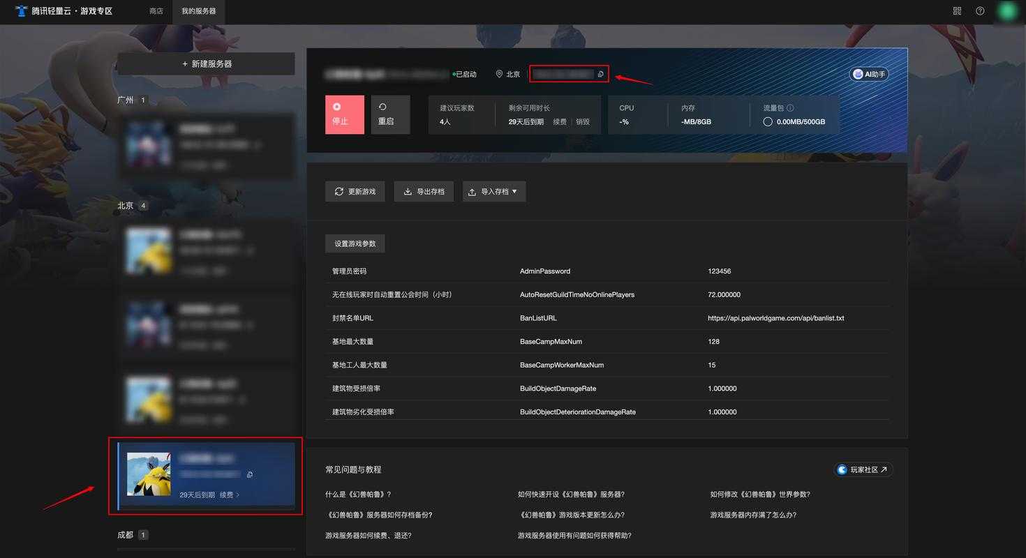
Task: Click the 广州 region heading
Action: (126, 100)
